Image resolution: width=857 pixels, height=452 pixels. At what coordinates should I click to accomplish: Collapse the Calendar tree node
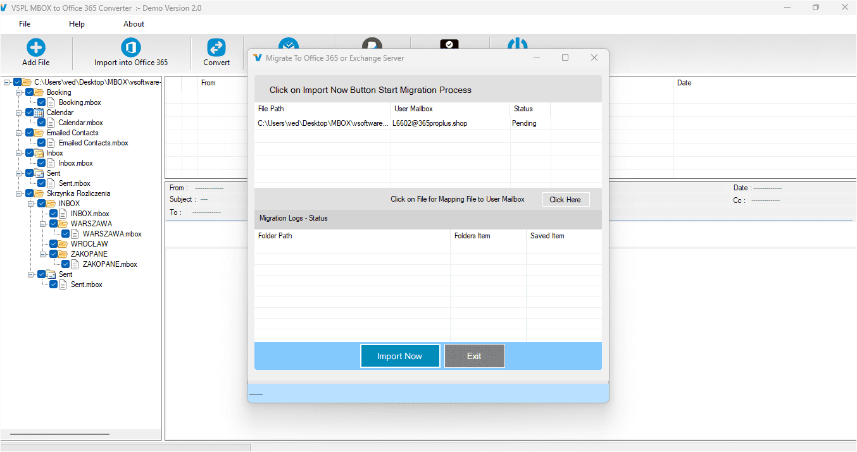pyautogui.click(x=19, y=113)
